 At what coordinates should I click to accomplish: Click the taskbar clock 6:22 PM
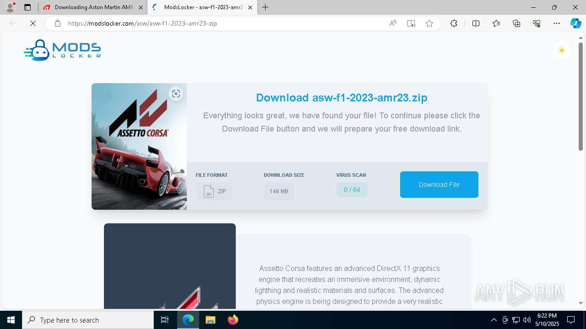(x=547, y=320)
